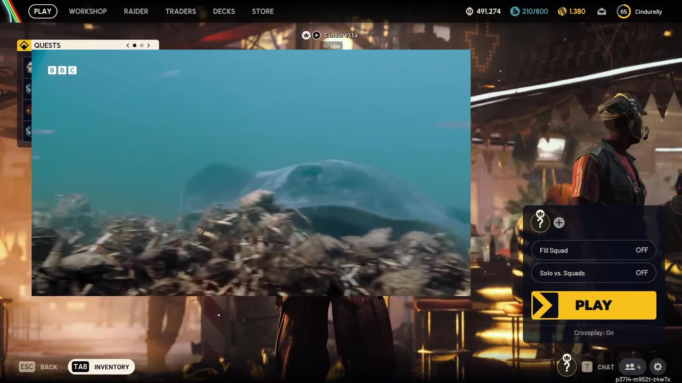Select the second quests page dot
This screenshot has height=383, width=682.
pos(142,45)
